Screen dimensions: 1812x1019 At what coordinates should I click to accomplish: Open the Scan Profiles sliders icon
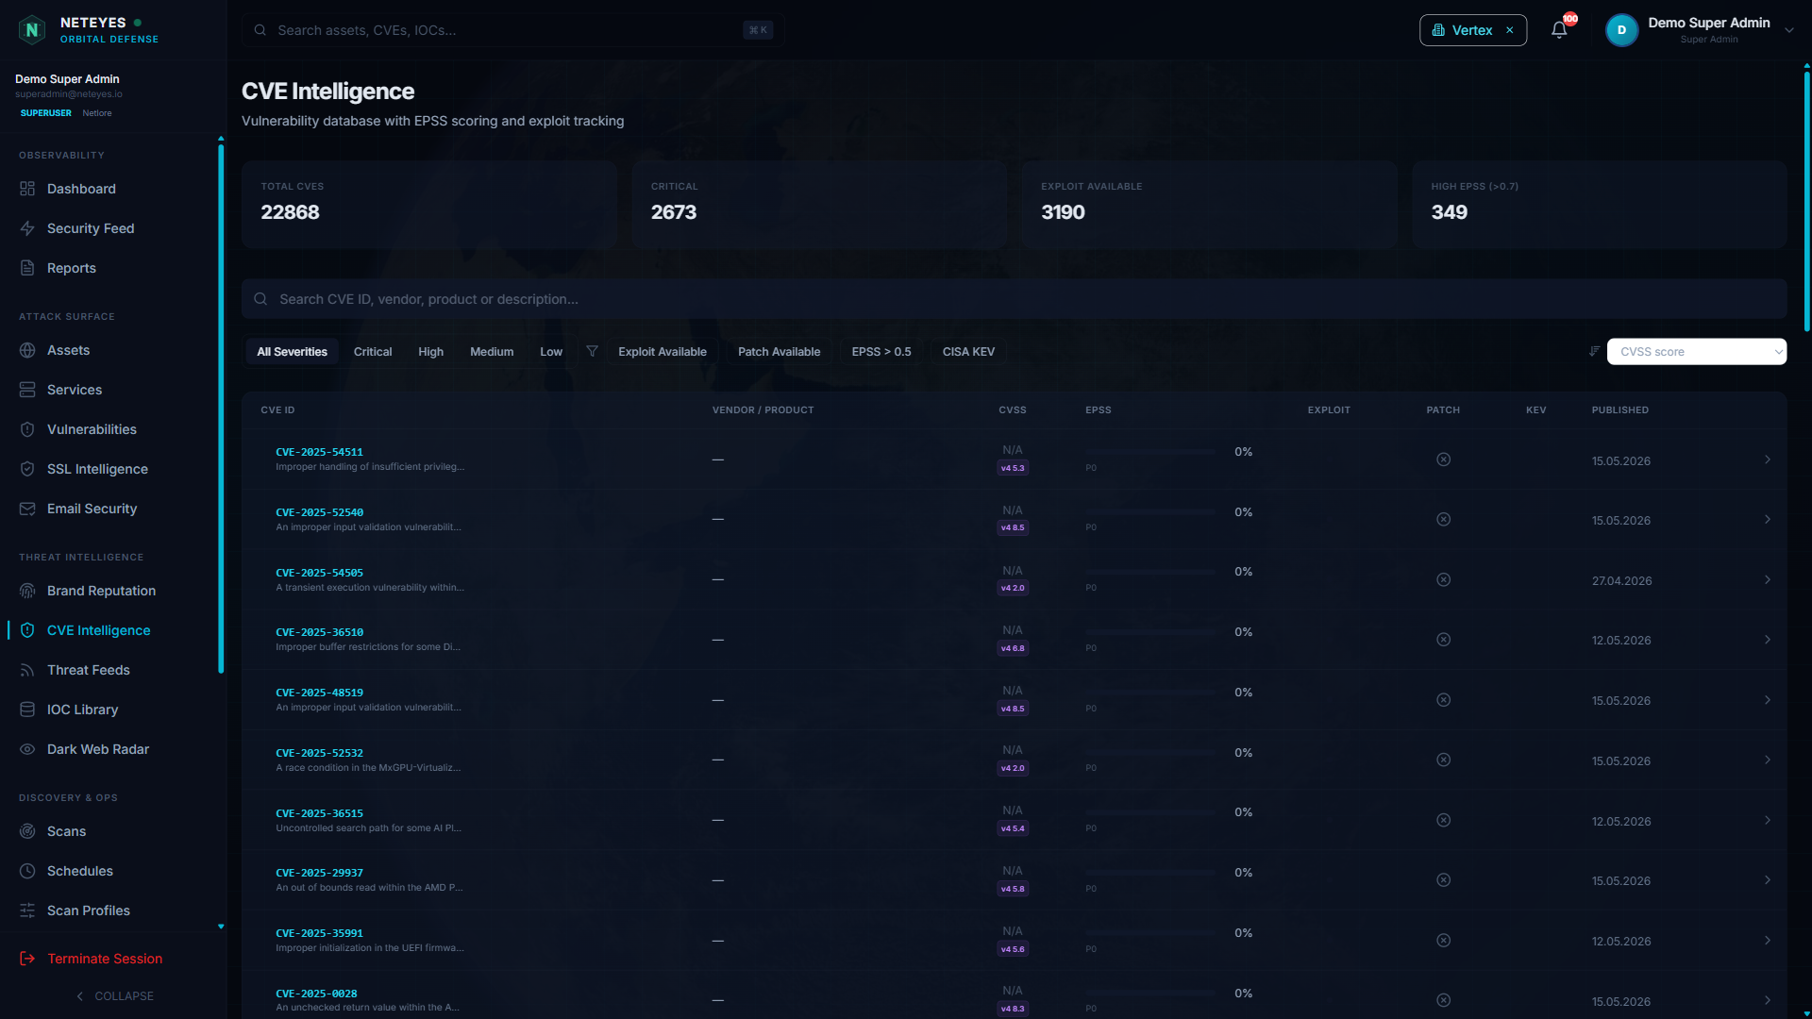(27, 910)
